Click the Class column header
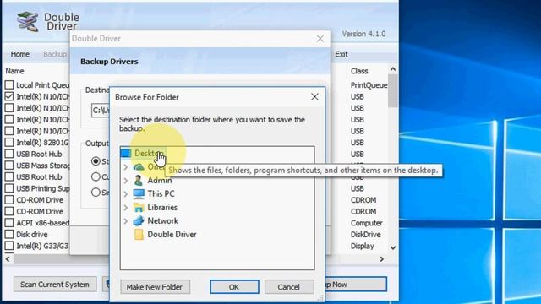541x304 pixels. (359, 71)
